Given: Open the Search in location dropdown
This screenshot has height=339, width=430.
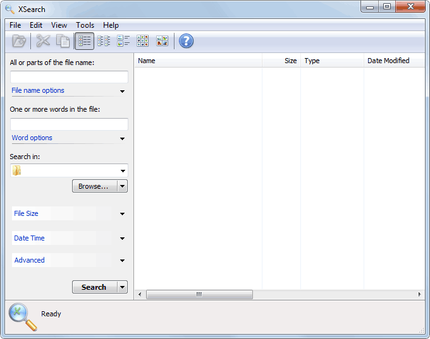Looking at the screenshot, I should coord(122,171).
